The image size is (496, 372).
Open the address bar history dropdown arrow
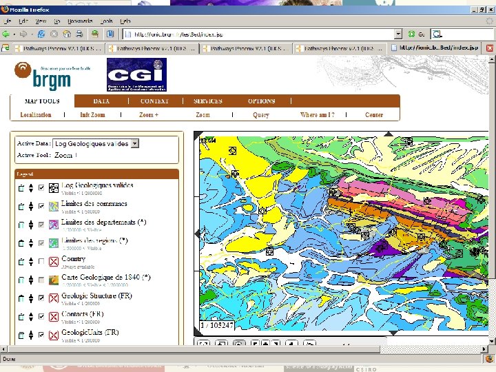[x=398, y=34]
